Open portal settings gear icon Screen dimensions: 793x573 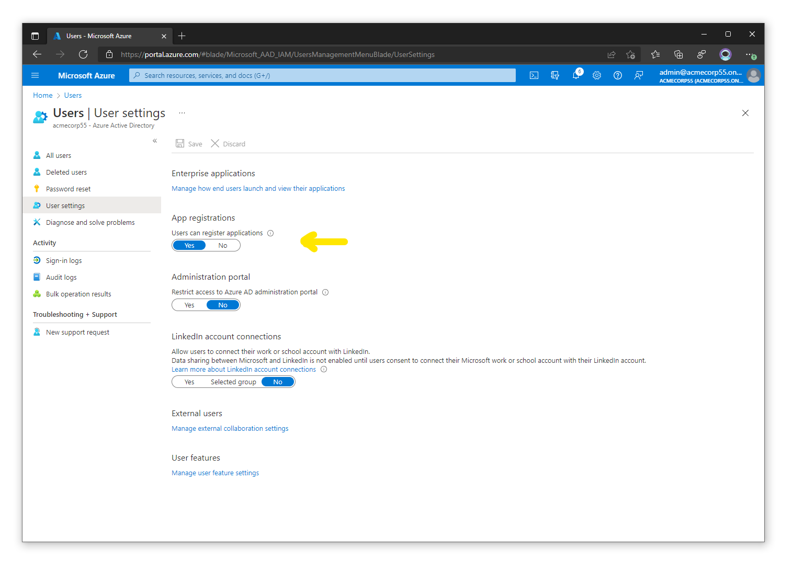(x=597, y=75)
